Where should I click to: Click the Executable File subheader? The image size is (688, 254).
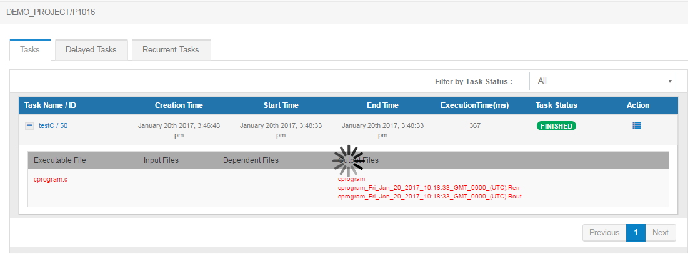click(x=59, y=160)
